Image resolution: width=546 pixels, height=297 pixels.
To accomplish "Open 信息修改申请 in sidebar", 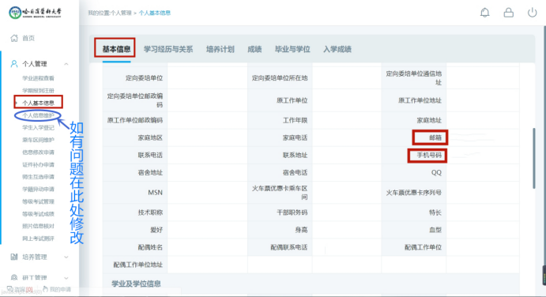I will point(38,152).
